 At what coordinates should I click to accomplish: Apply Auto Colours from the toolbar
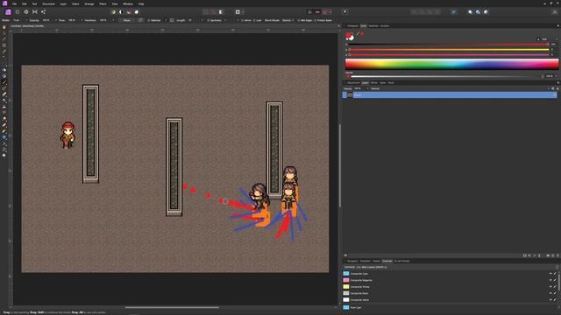coord(129,11)
